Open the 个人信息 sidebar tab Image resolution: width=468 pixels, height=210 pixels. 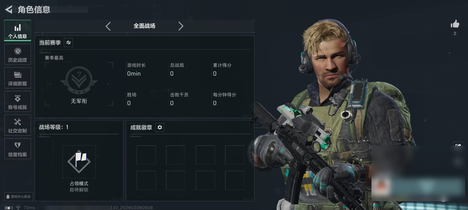18,31
